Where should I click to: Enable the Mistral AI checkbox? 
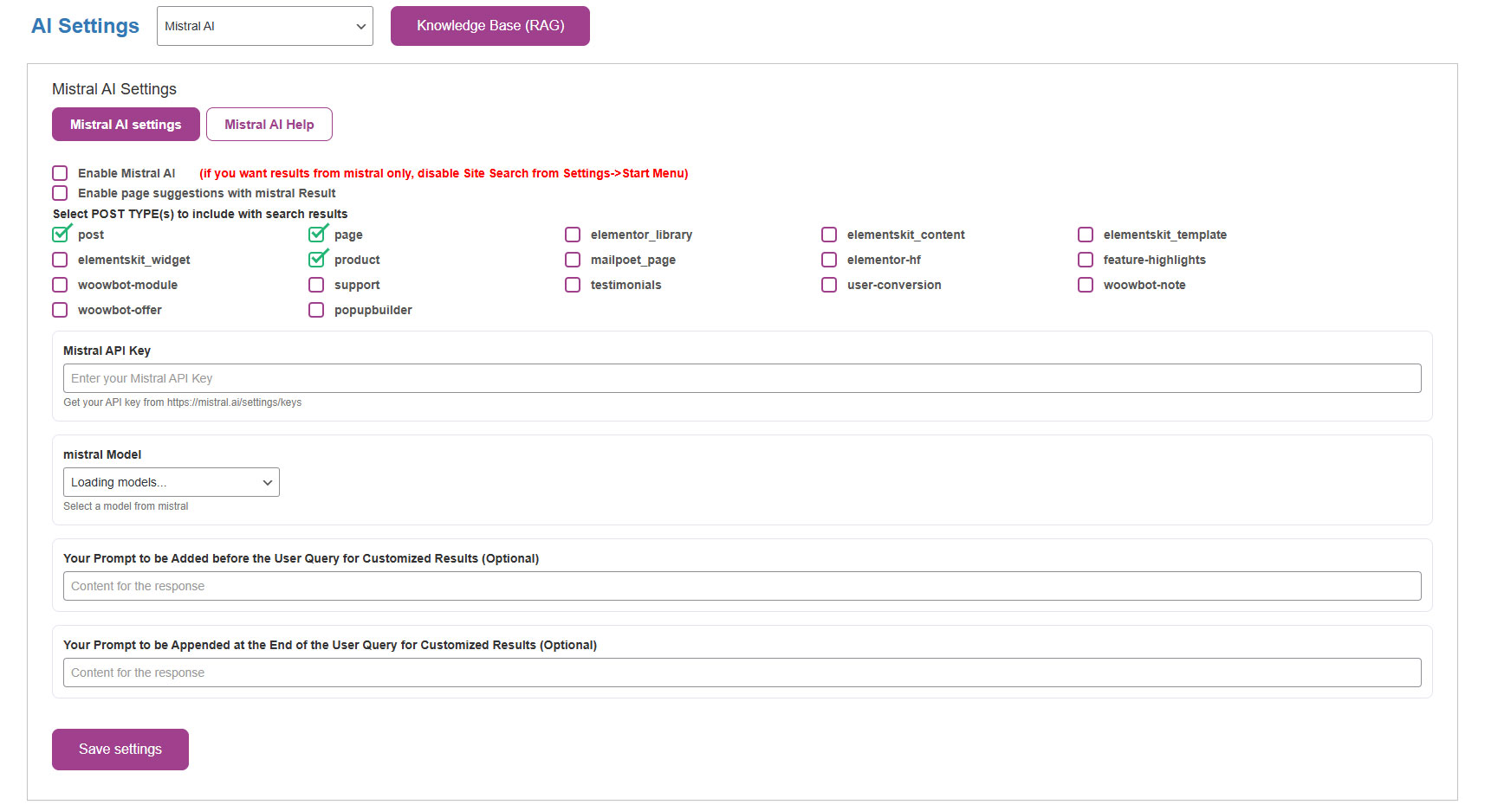click(60, 173)
